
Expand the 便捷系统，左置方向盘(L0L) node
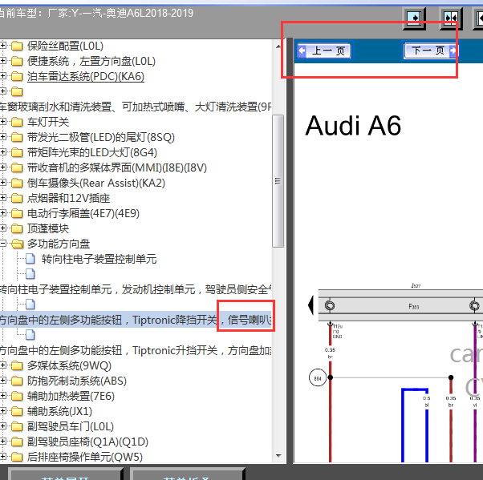coord(2,61)
